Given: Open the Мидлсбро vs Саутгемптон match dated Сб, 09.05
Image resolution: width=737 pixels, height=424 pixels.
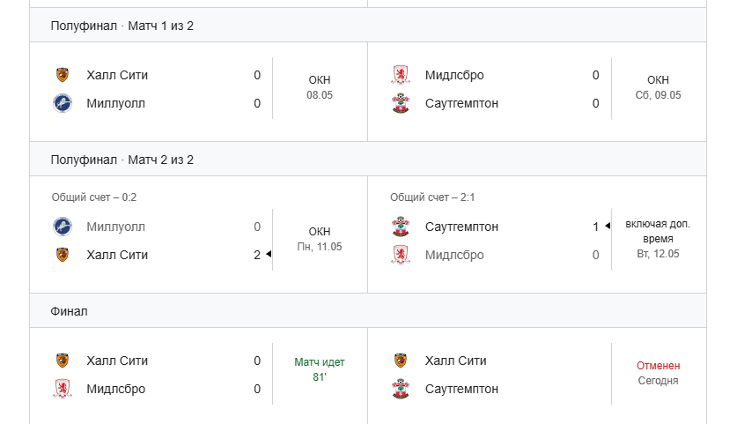Looking at the screenshot, I should [x=537, y=92].
